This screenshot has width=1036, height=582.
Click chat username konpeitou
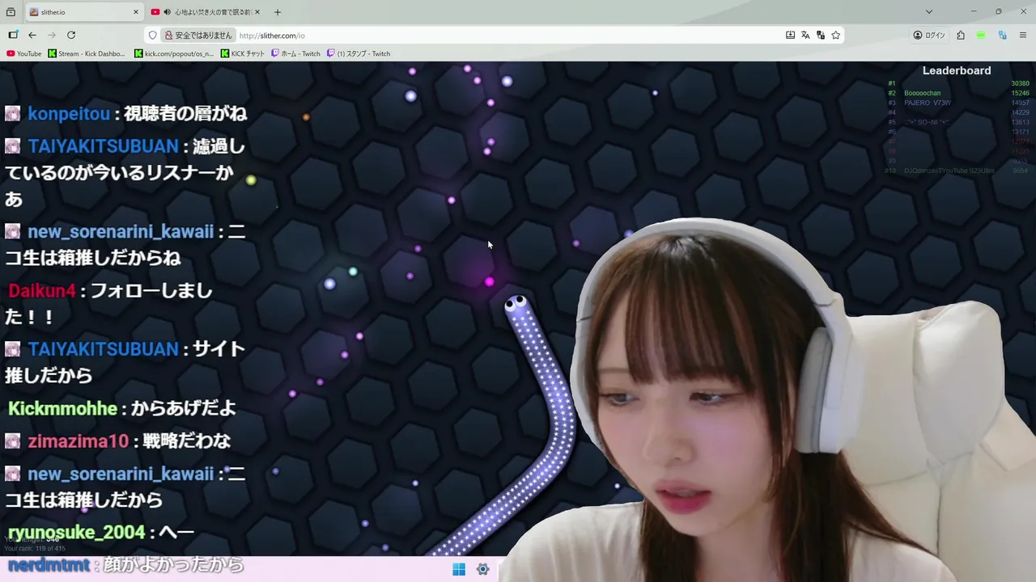pos(69,114)
